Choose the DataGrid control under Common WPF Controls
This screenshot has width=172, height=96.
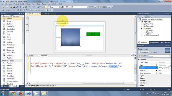point(10,32)
